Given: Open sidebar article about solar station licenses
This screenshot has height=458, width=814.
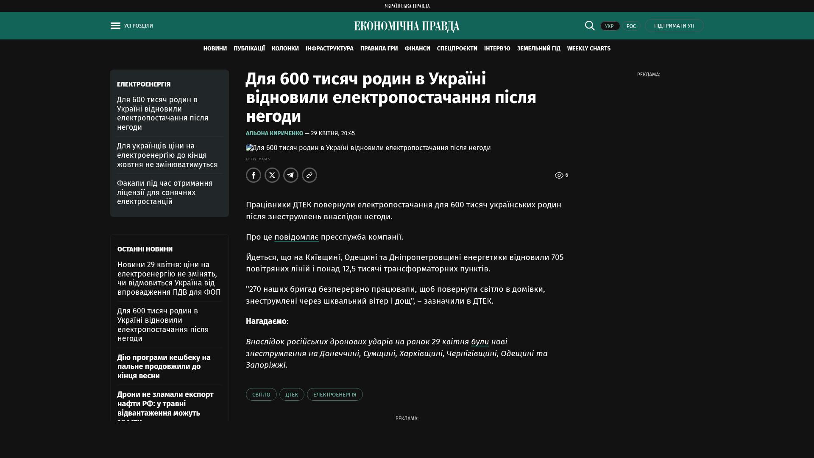Looking at the screenshot, I should [164, 193].
